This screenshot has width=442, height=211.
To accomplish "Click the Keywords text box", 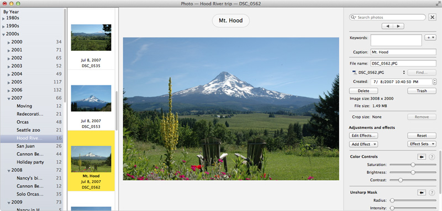I will pyautogui.click(x=396, y=40).
